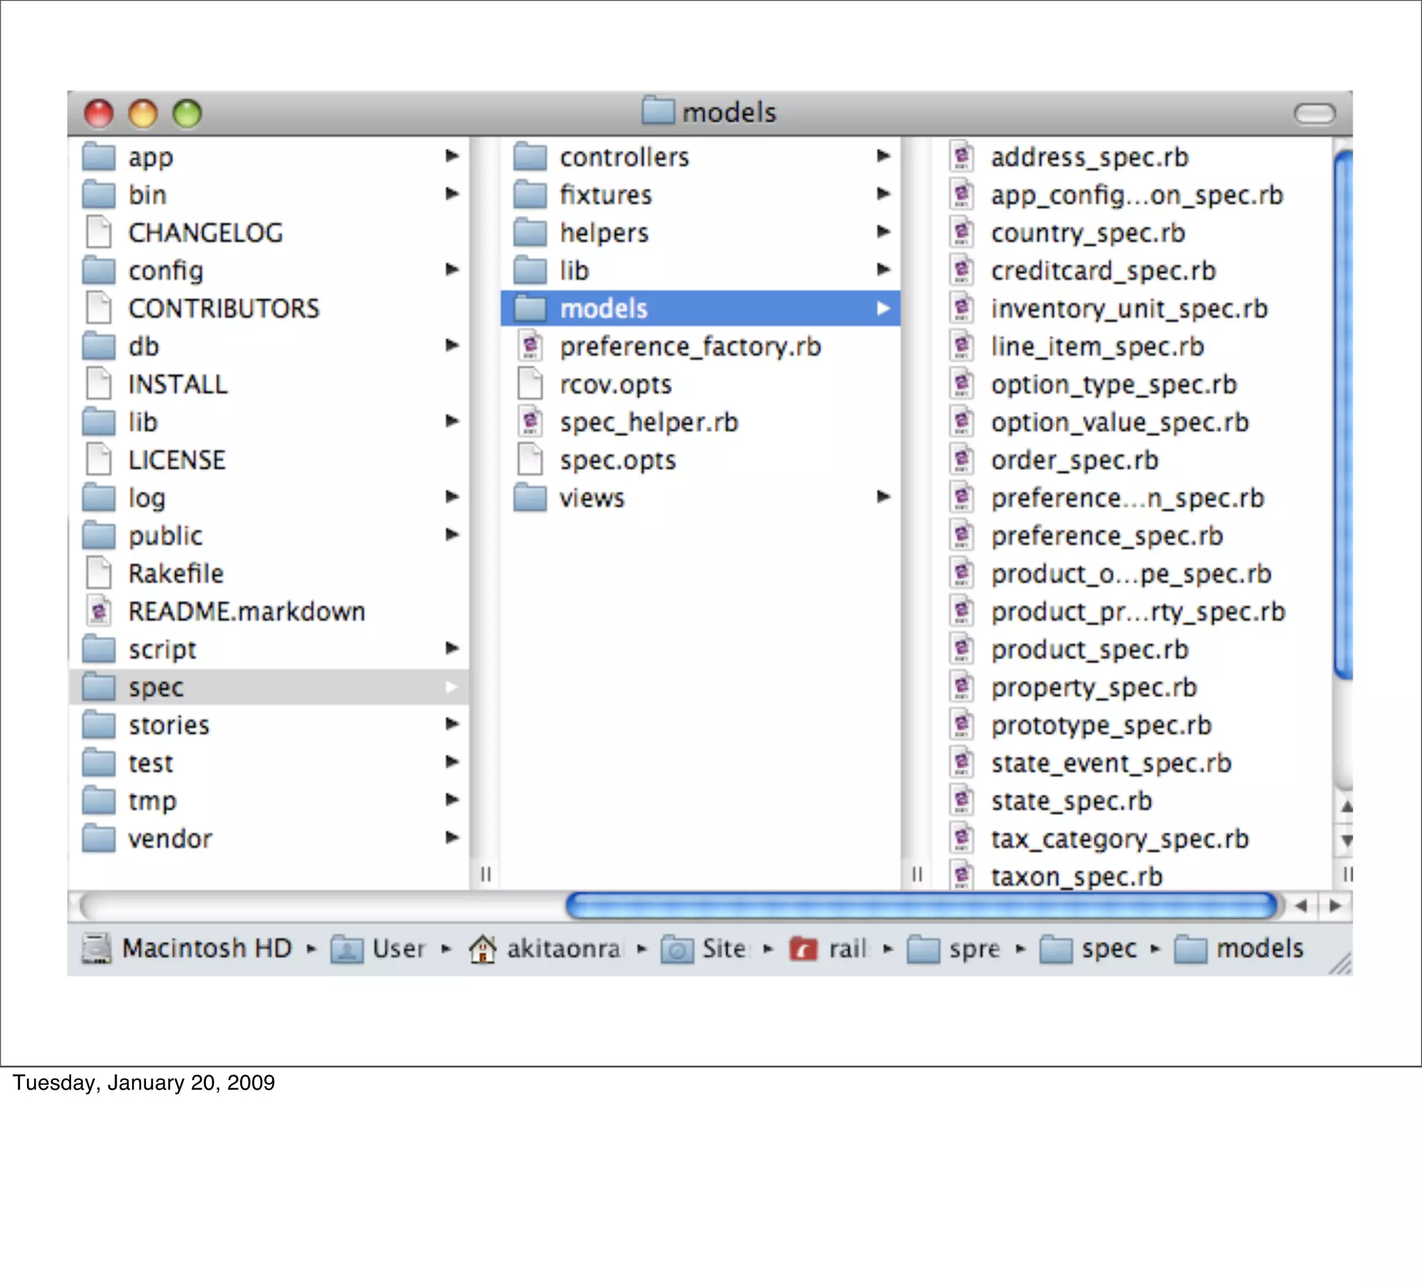The image size is (1422, 1287).
Task: Click the horizontal scrollbar left arrow
Action: click(1301, 905)
